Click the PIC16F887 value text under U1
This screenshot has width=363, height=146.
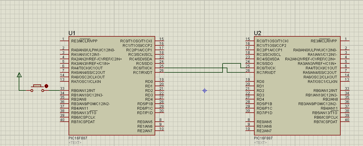coord(78,138)
